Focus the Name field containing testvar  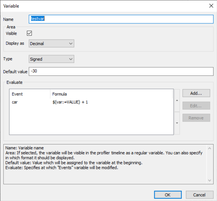click(121, 19)
